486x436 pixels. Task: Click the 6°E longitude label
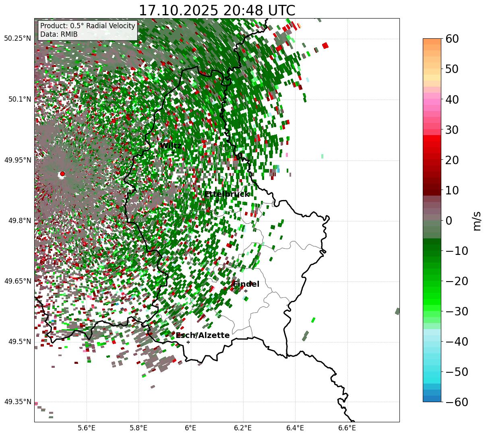point(191,428)
